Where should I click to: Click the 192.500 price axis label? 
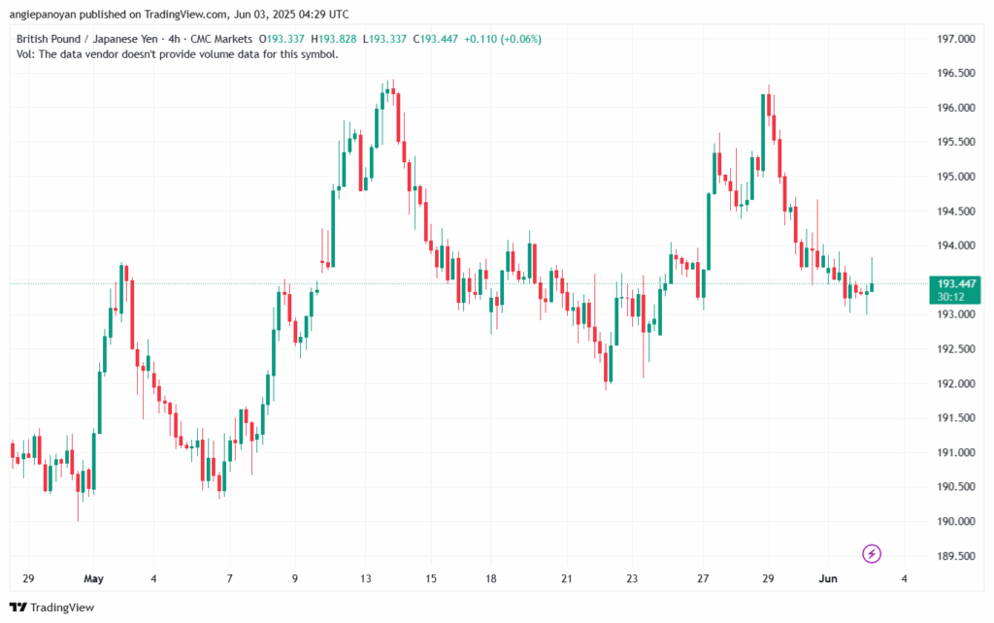click(956, 349)
